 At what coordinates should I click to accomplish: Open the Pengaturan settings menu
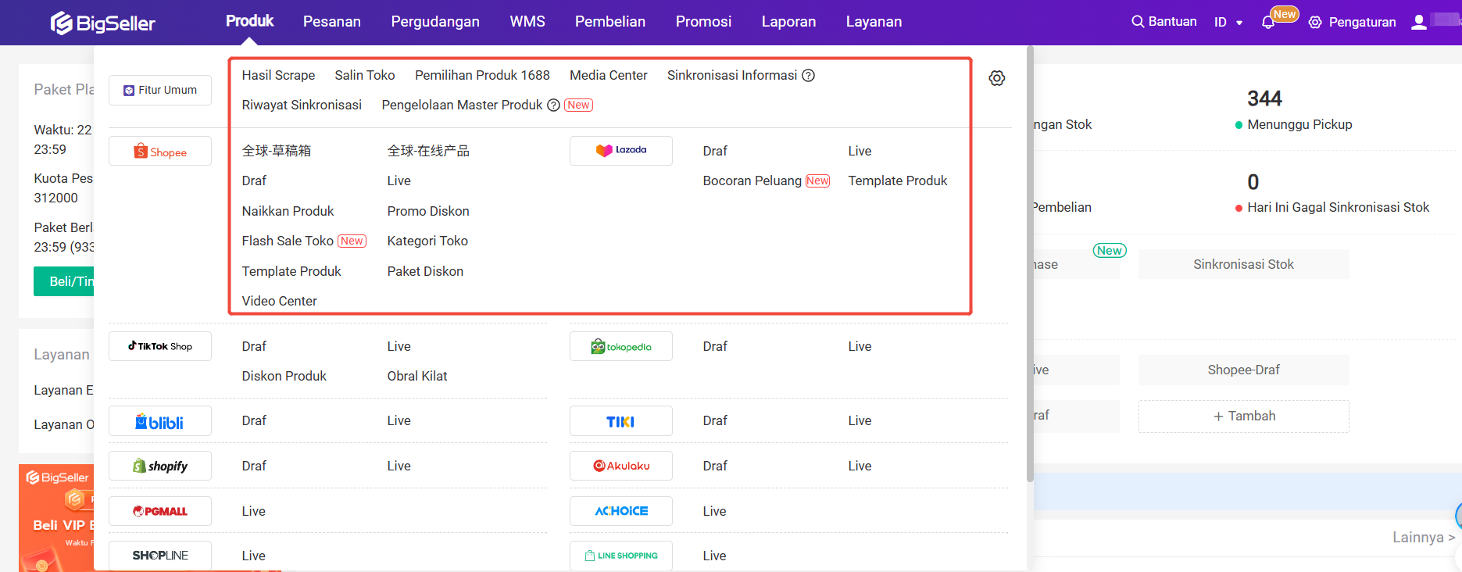point(1353,23)
